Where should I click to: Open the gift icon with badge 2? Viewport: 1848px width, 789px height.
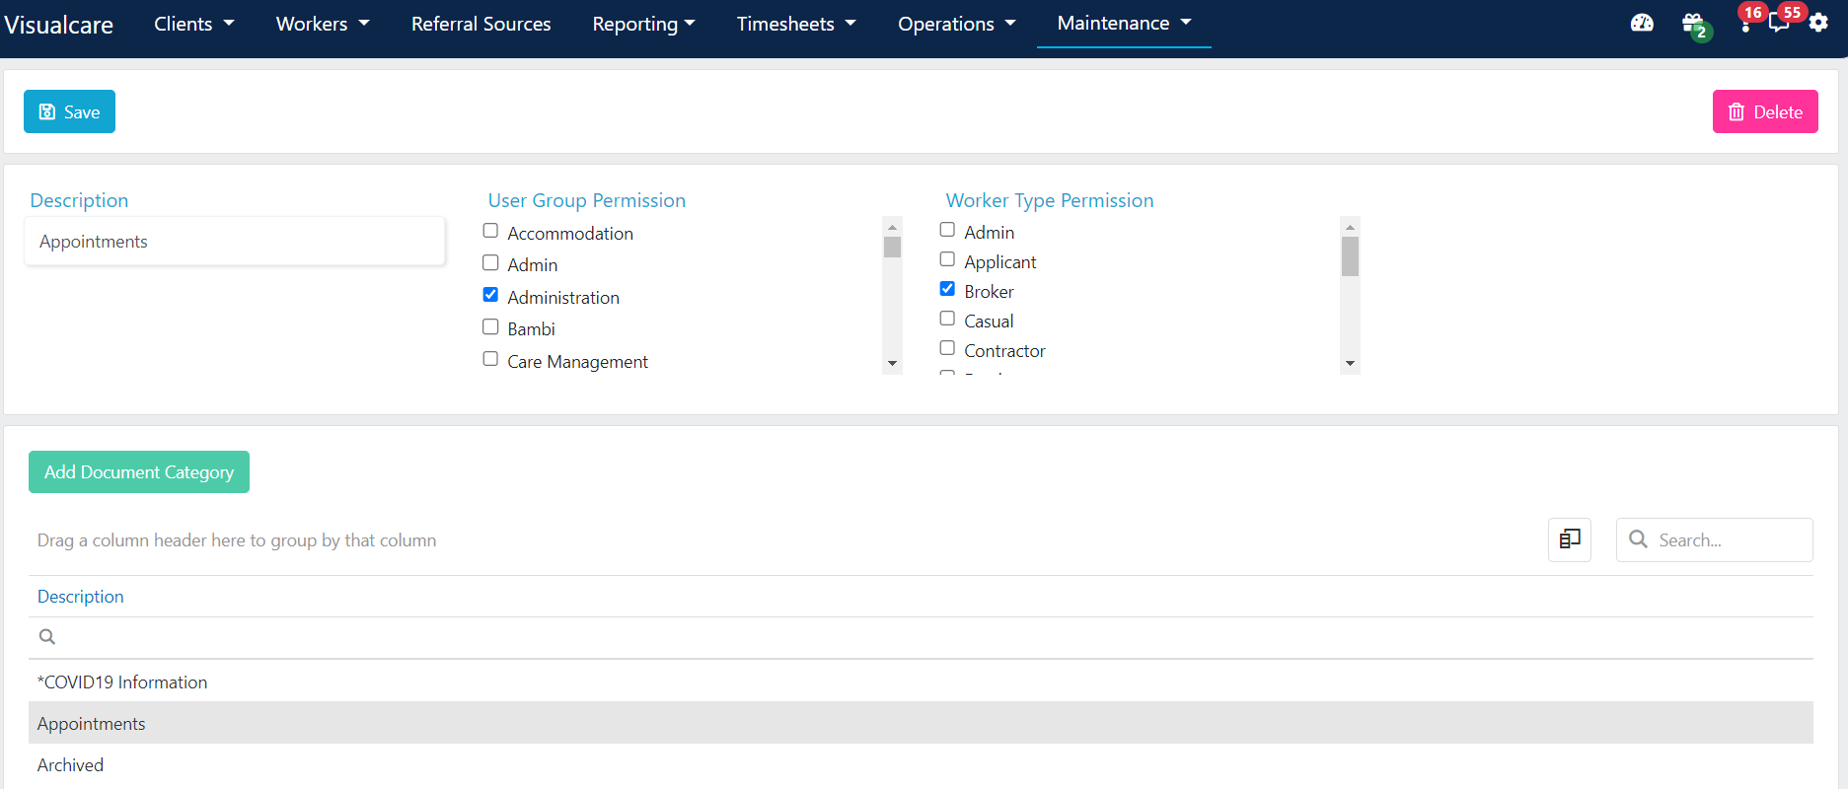click(x=1694, y=25)
